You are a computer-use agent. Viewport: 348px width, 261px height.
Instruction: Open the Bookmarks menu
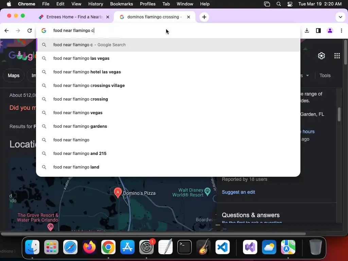click(x=121, y=4)
